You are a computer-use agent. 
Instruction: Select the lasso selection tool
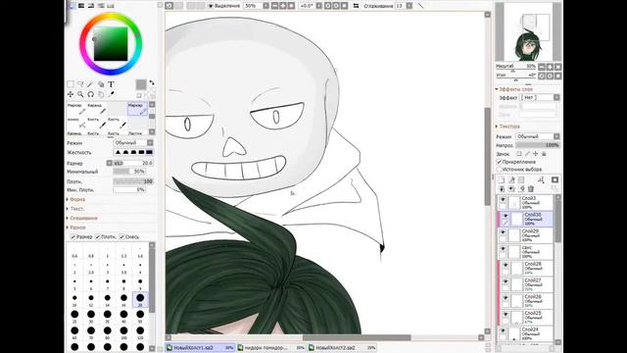point(80,84)
